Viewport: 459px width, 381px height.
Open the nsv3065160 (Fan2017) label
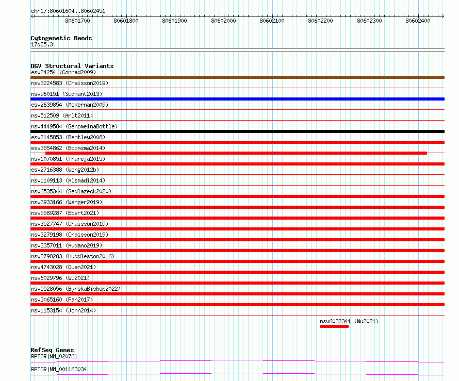click(62, 300)
